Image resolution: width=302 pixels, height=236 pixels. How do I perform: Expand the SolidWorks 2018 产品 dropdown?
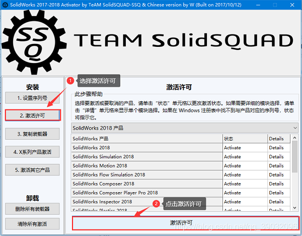coord(185,128)
